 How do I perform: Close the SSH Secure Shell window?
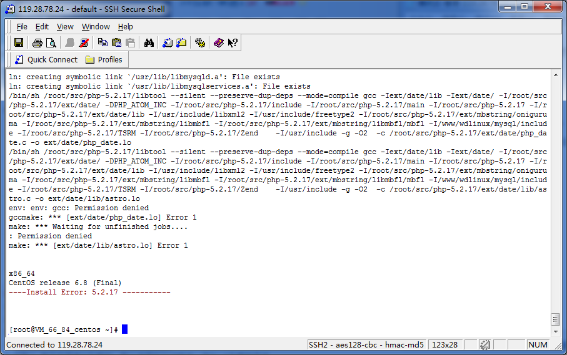tap(548, 7)
